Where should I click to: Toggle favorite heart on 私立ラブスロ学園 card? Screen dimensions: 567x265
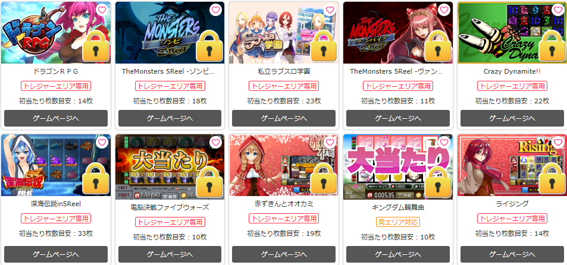coord(330,10)
